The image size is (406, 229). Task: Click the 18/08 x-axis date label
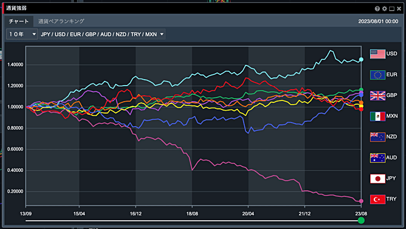pyautogui.click(x=192, y=214)
